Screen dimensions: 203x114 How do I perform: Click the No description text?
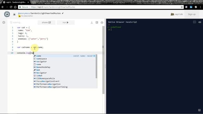tap(27, 16)
